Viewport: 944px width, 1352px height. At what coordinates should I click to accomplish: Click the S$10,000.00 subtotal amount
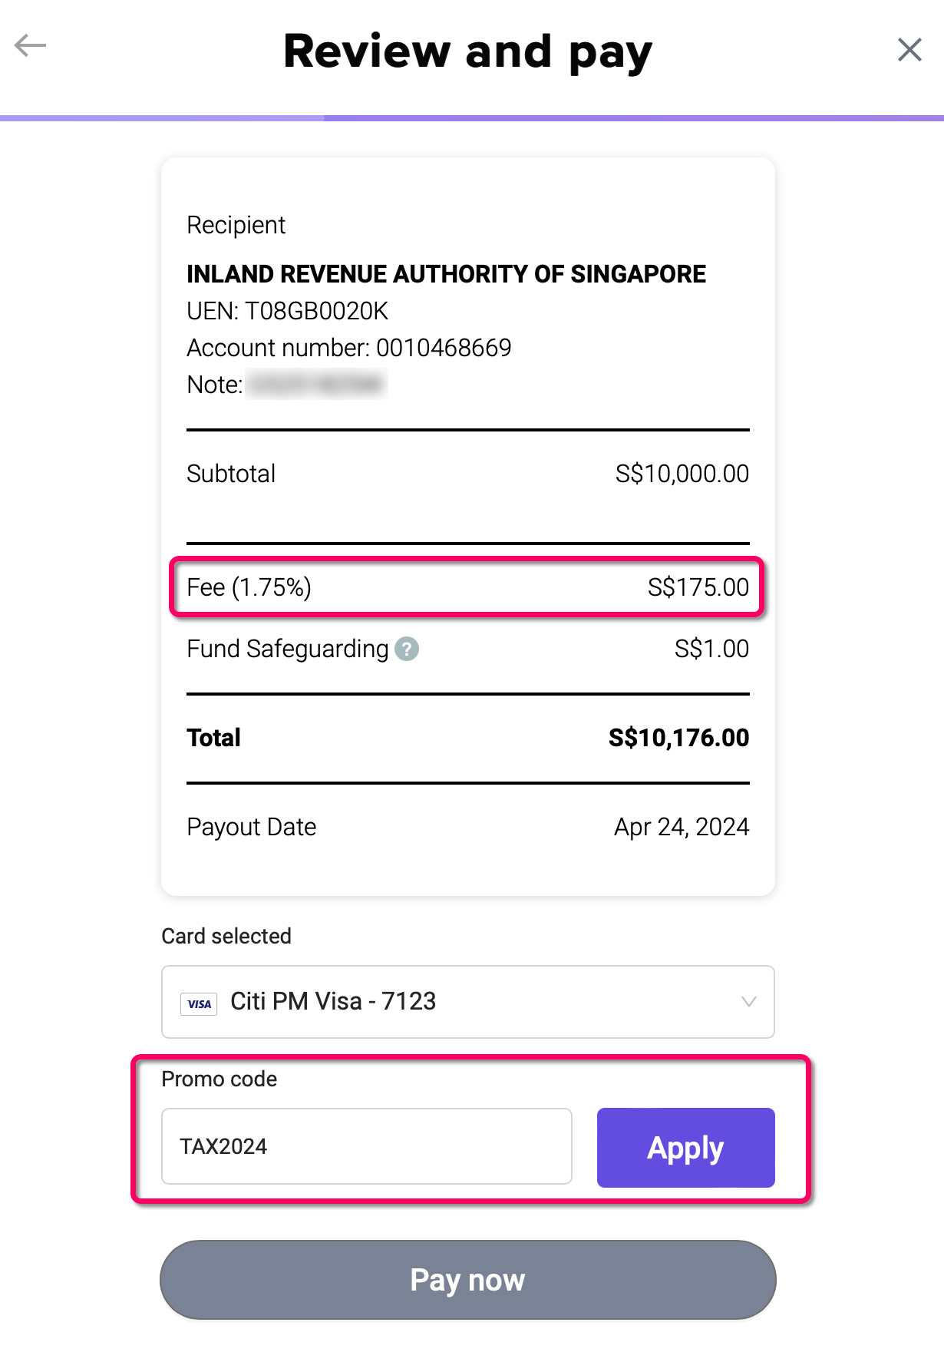682,474
